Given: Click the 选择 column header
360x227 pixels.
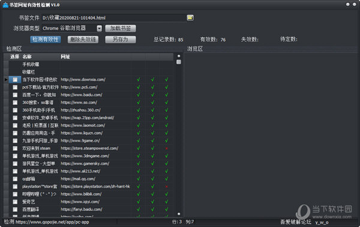Looking at the screenshot, I should [x=14, y=57].
